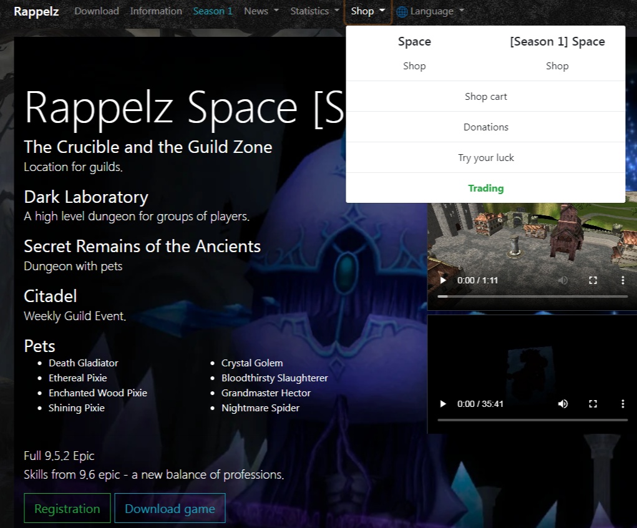Screen dimensions: 637x528
Task: Expand the News dropdown in navbar
Action: coord(261,11)
